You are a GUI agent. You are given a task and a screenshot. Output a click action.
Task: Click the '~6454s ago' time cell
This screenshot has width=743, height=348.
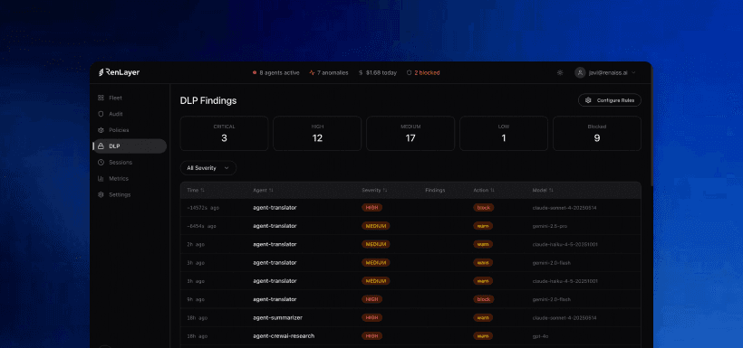[201, 226]
